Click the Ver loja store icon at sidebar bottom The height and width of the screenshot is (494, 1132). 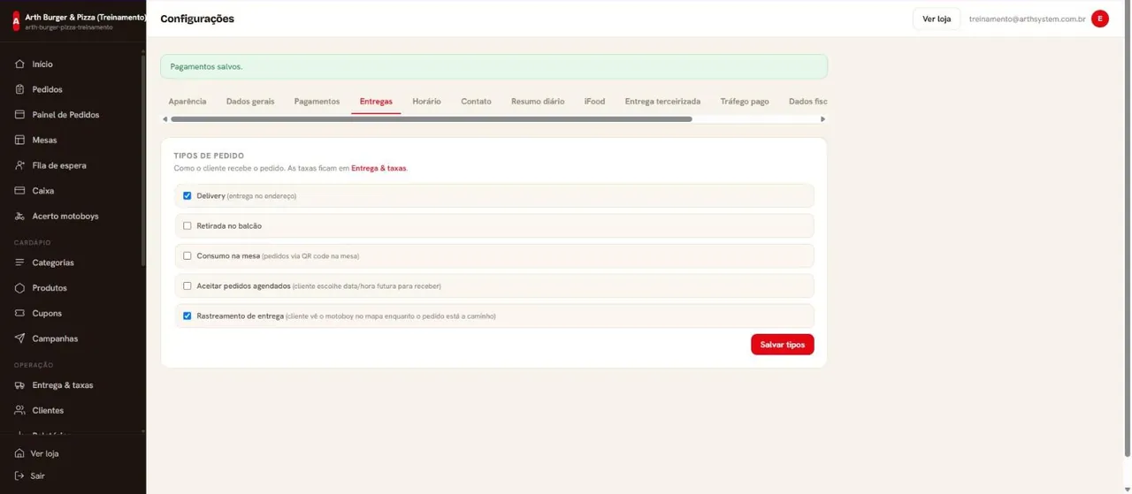pos(19,453)
